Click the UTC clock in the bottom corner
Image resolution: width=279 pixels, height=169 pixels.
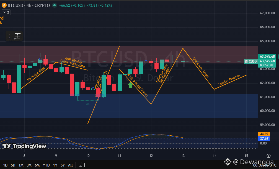click(265, 165)
